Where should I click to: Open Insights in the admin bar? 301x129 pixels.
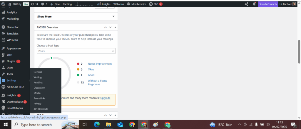[x=104, y=4]
